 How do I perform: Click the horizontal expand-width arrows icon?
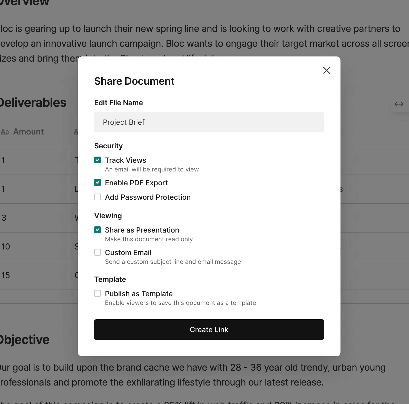coord(399,104)
